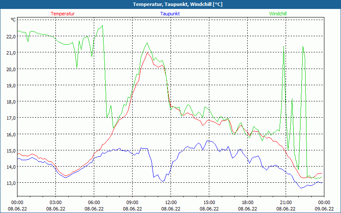
Task: Click the 21,0 y-axis value
Action: point(11,53)
